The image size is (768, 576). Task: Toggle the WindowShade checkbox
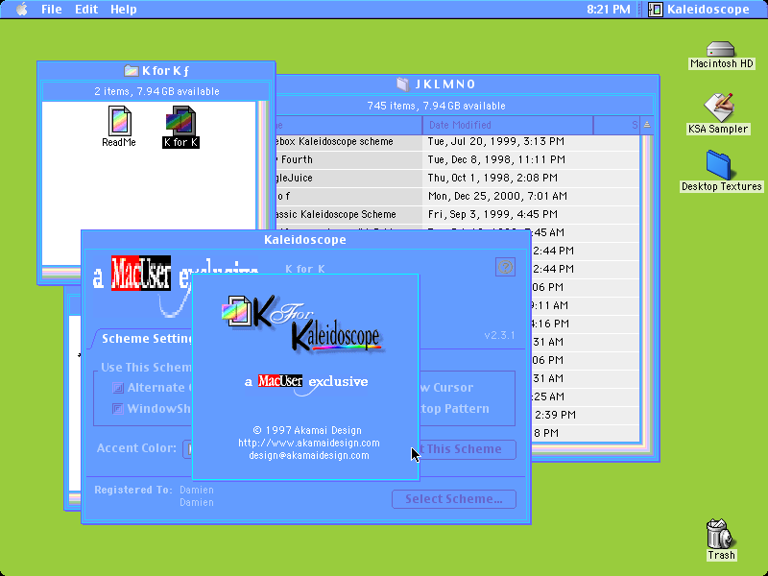(118, 409)
